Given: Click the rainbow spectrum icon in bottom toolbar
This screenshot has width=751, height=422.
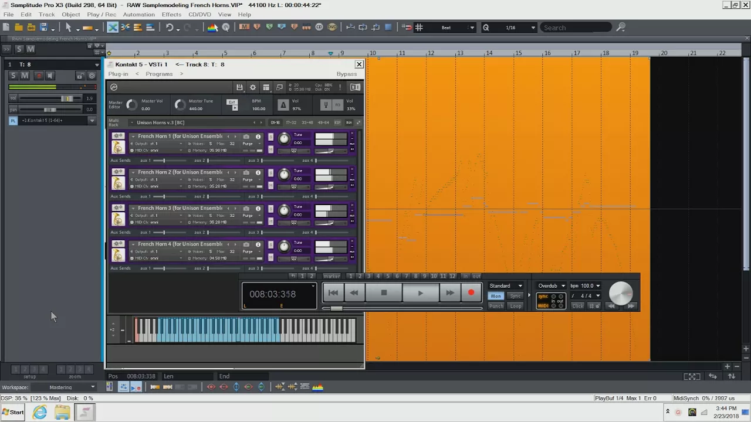Looking at the screenshot, I should 317,387.
